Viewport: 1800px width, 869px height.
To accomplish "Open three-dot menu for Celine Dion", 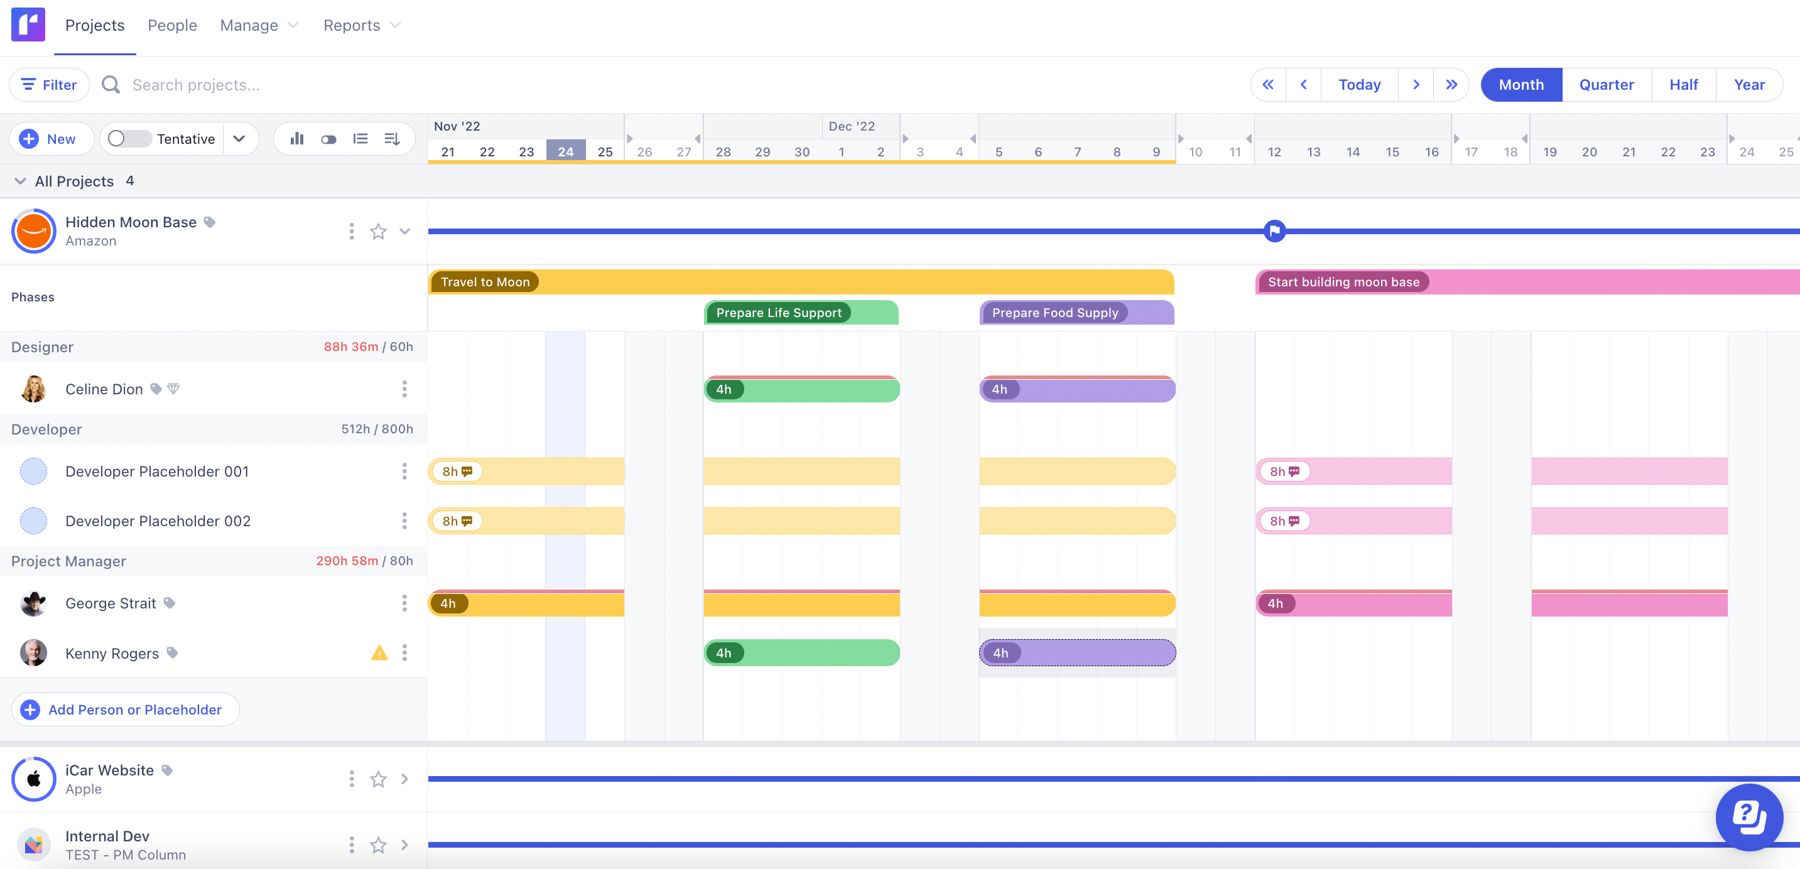I will click(x=404, y=389).
